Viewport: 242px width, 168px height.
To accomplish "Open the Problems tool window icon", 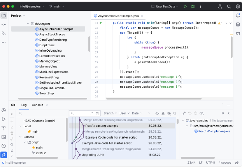I will [x=4, y=146].
